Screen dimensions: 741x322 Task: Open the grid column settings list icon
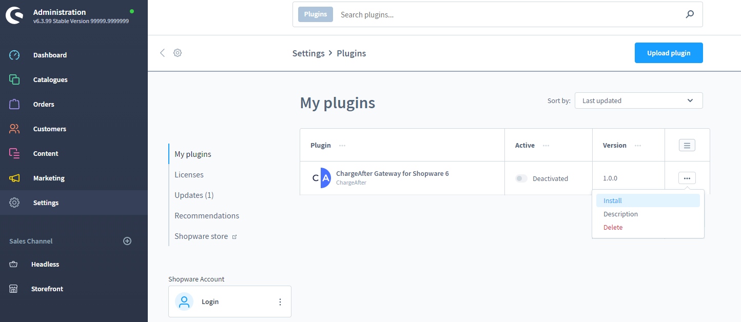click(687, 145)
